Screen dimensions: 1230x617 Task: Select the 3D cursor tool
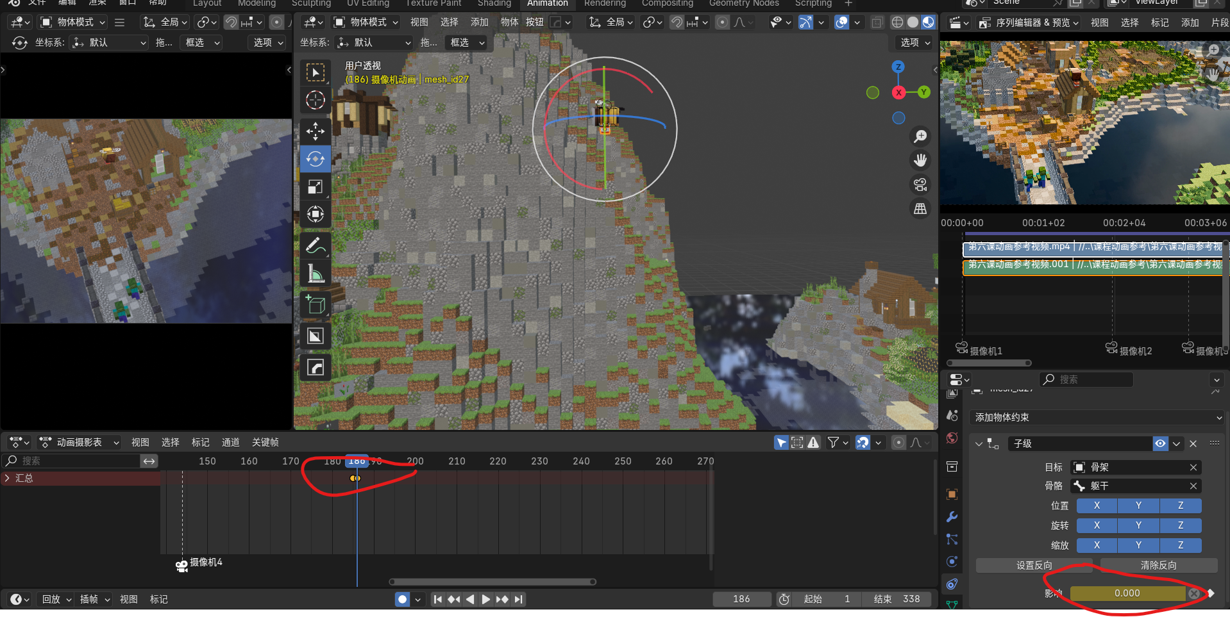point(315,100)
